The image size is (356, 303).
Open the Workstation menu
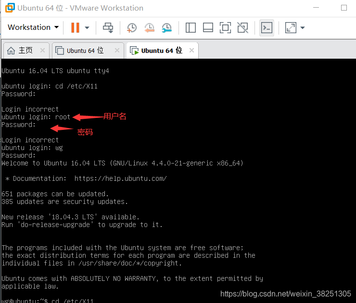tap(33, 27)
